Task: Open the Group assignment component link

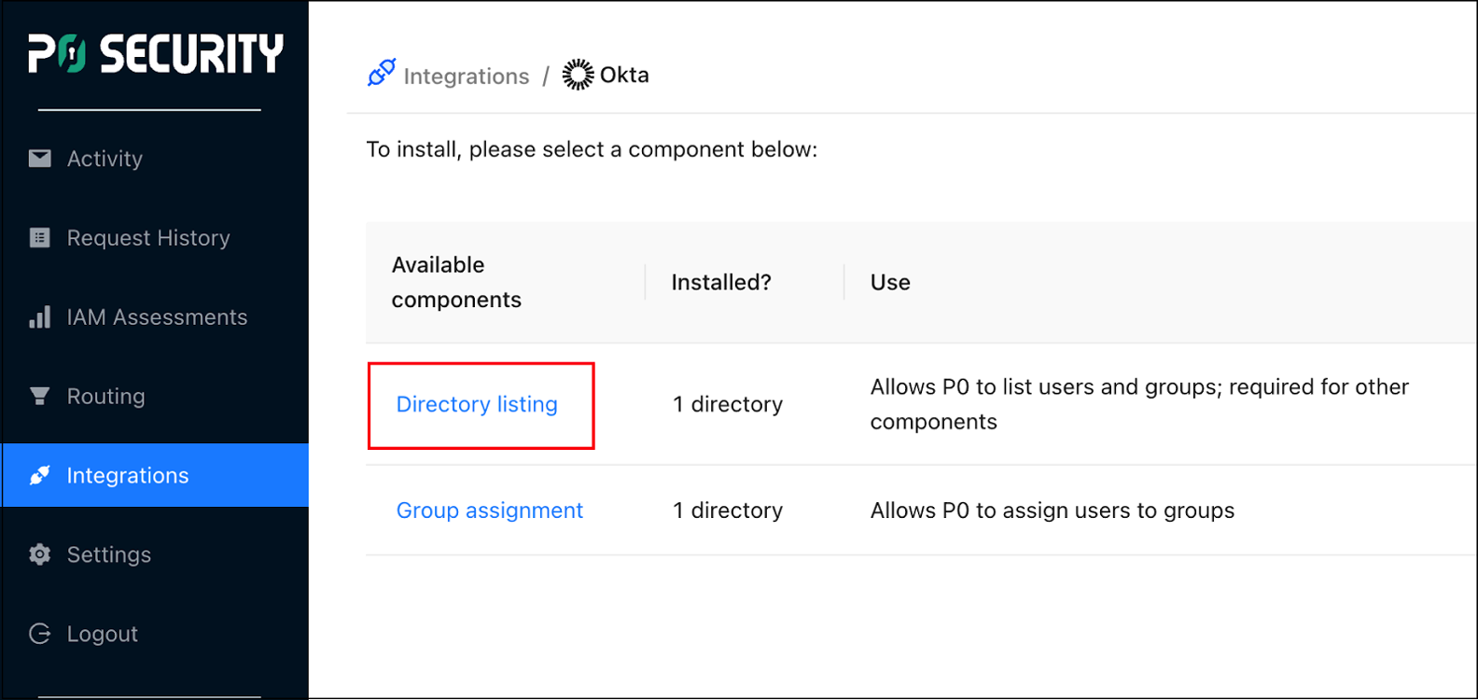Action: pos(489,511)
